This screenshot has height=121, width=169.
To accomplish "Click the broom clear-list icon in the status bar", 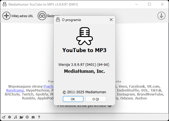I will 4,117.
